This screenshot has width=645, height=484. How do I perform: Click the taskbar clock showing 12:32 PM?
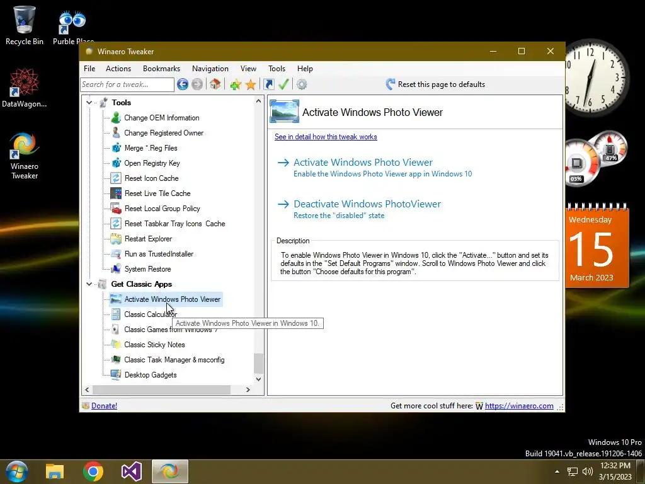[x=615, y=471]
